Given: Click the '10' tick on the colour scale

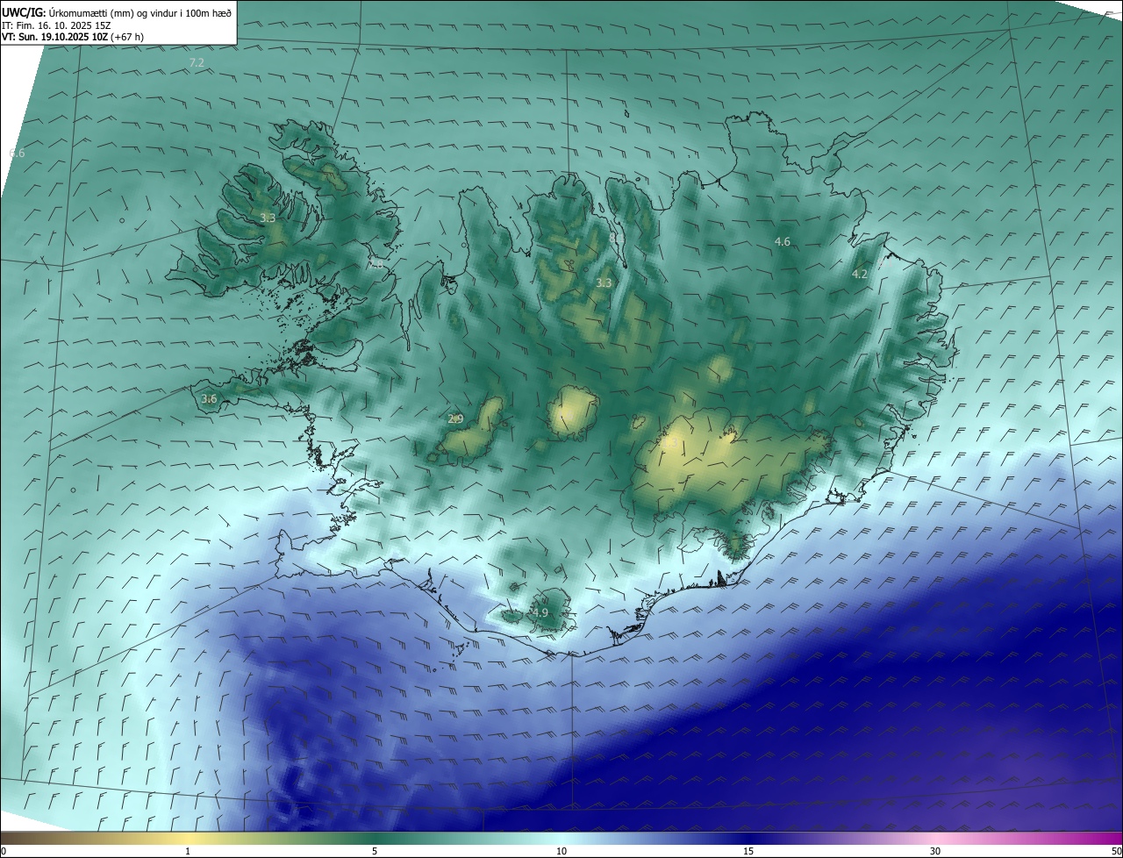Looking at the screenshot, I should [561, 851].
